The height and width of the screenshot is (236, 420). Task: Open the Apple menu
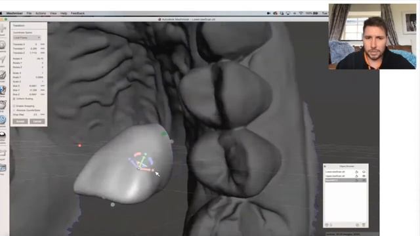click(x=1, y=13)
